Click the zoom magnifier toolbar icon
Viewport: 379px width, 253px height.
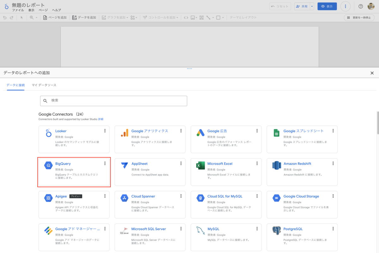click(x=32, y=18)
